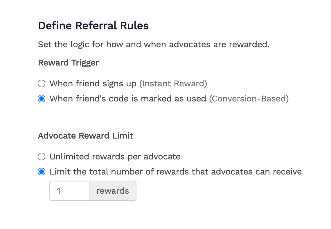This screenshot has height=229, width=331.
Task: Select 'Unlimited rewards per advocate' radio button
Action: pos(42,157)
